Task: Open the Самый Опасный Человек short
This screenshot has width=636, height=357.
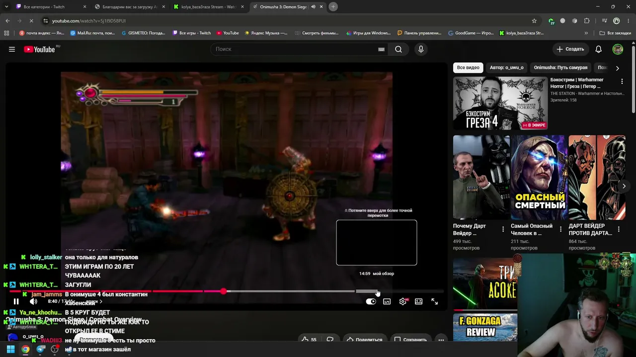Action: [539, 177]
